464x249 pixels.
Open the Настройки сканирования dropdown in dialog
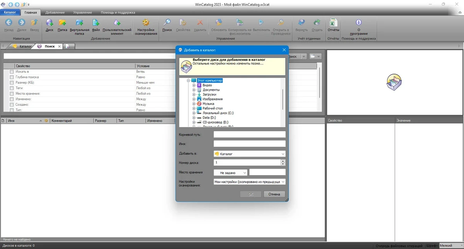coord(249,181)
